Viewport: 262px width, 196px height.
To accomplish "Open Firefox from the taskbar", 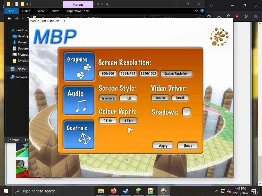I will click(x=113, y=191).
